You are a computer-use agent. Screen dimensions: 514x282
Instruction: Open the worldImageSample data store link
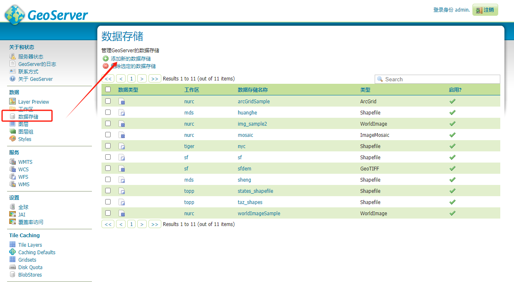pyautogui.click(x=259, y=213)
